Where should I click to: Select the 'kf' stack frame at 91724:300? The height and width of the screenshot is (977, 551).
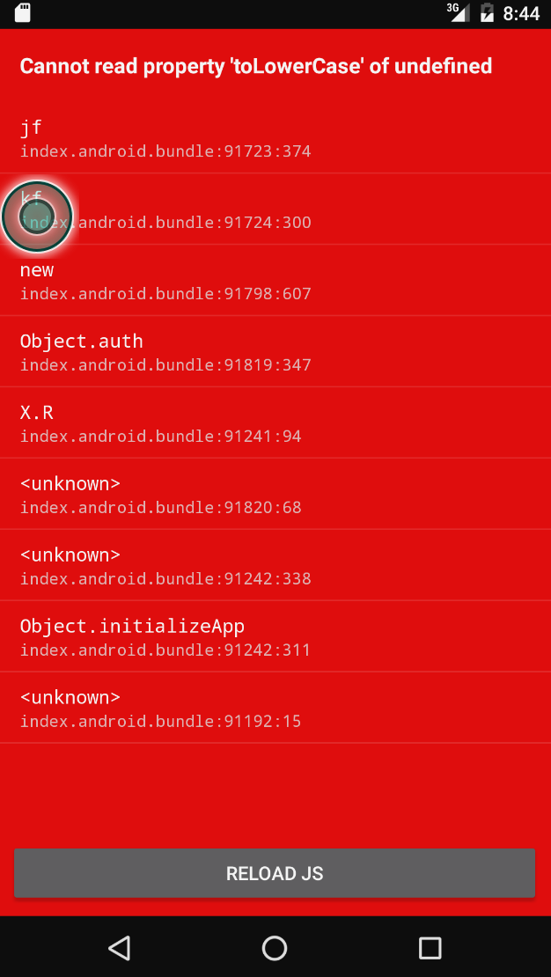[x=275, y=209]
